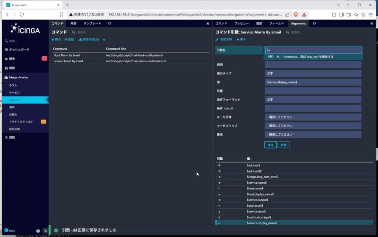Open the 使用状況 usage link
This screenshot has height=237, width=378.
click(89, 40)
